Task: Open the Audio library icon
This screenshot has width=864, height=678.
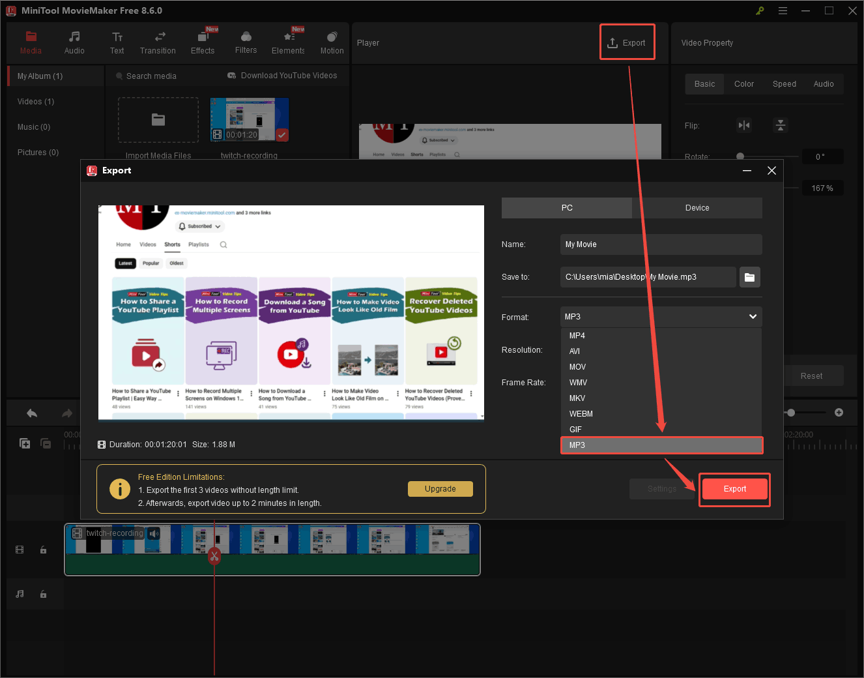Action: click(x=74, y=37)
